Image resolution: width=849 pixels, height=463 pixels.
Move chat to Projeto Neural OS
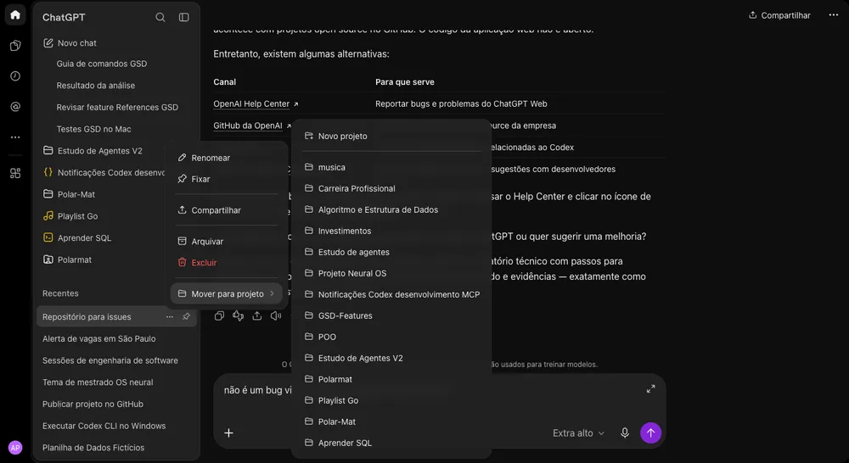click(391, 273)
